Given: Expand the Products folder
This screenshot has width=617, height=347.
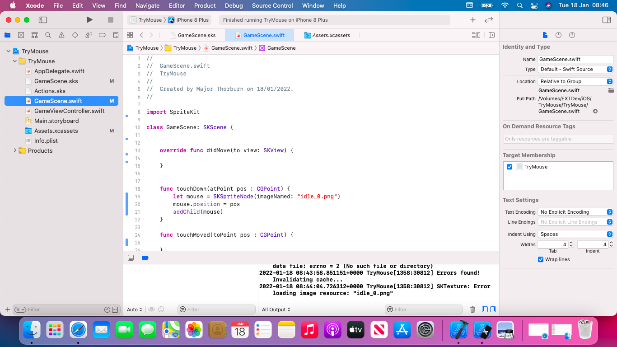Looking at the screenshot, I should (15, 150).
